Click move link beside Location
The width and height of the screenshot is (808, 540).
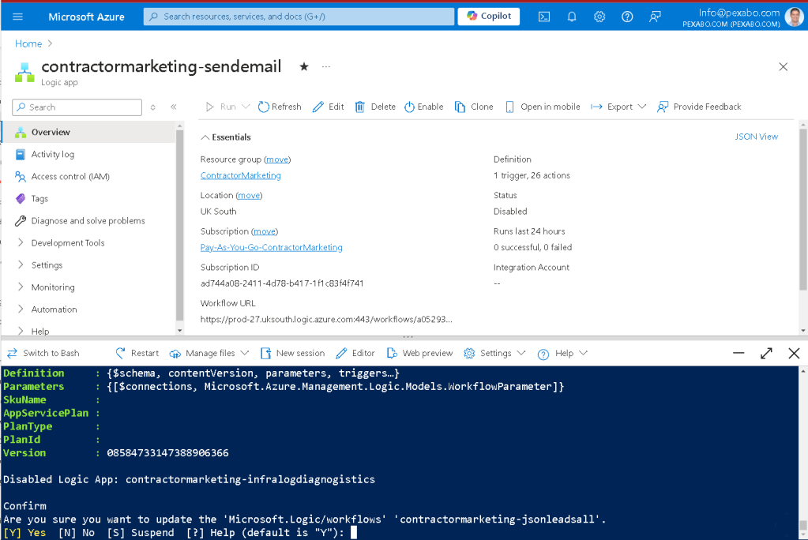pos(249,195)
